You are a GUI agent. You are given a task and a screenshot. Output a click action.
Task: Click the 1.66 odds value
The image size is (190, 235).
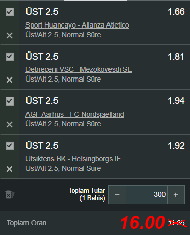pos(176,12)
